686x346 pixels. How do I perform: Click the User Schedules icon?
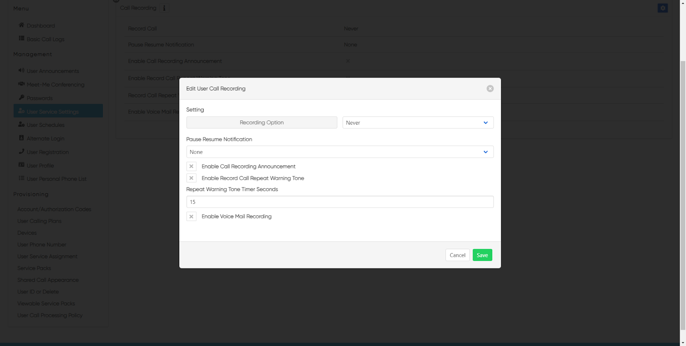coord(21,124)
